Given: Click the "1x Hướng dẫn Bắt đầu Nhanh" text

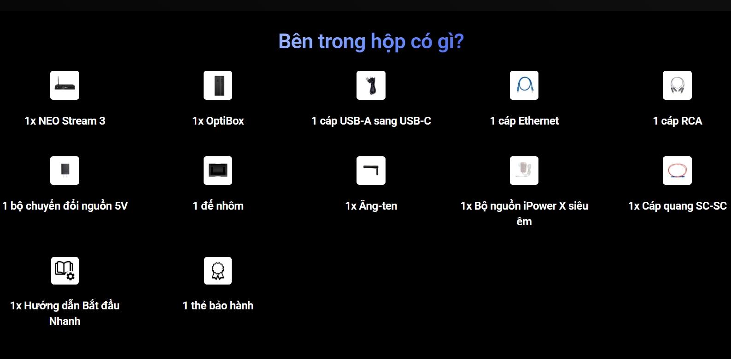Looking at the screenshot, I should click(64, 306).
